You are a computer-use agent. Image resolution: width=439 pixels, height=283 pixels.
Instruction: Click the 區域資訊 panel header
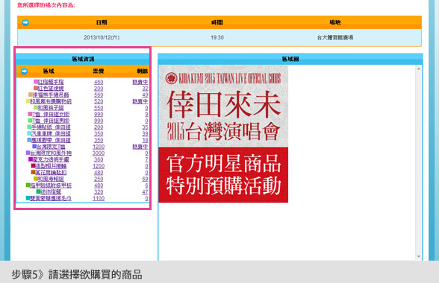(83, 59)
